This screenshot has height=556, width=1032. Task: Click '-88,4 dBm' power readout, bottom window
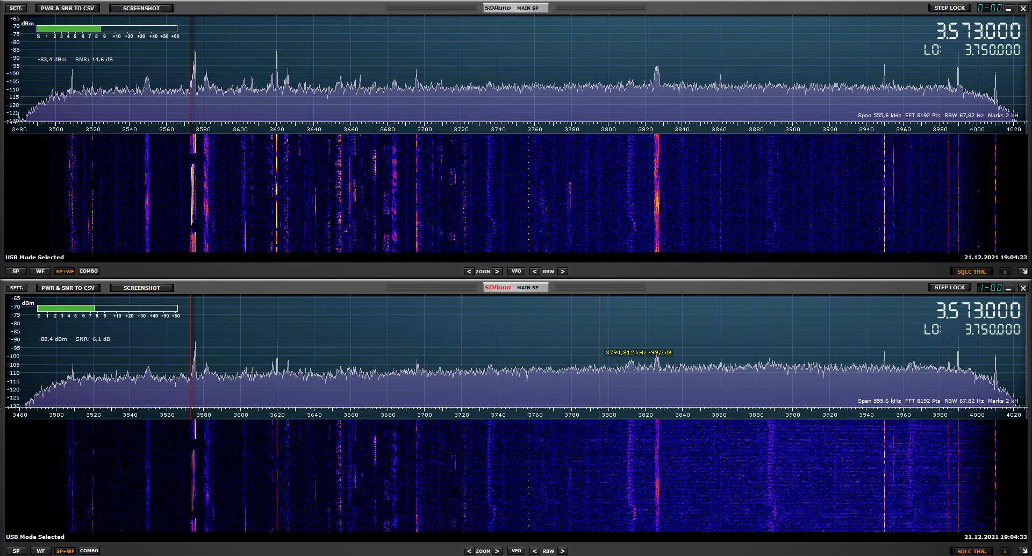click(53, 339)
